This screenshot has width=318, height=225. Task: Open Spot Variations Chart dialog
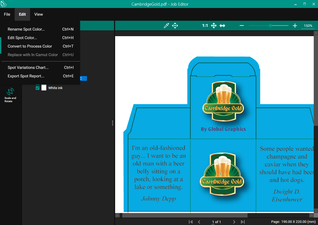[x=28, y=68]
